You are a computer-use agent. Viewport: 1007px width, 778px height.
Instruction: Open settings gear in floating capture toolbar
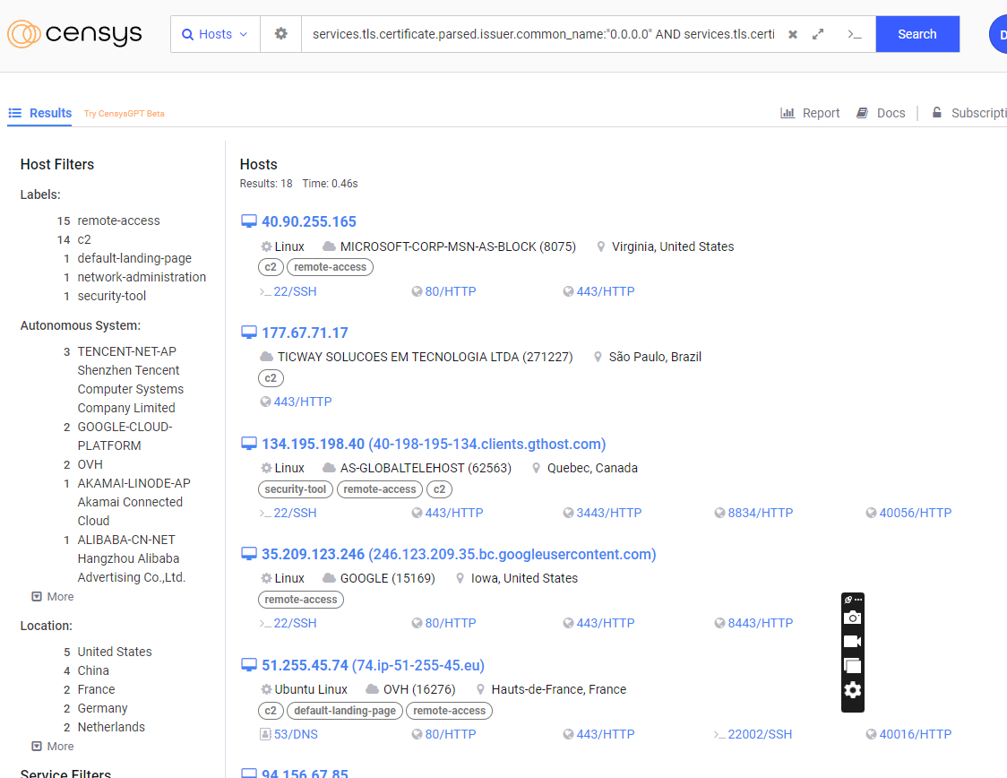(x=852, y=690)
